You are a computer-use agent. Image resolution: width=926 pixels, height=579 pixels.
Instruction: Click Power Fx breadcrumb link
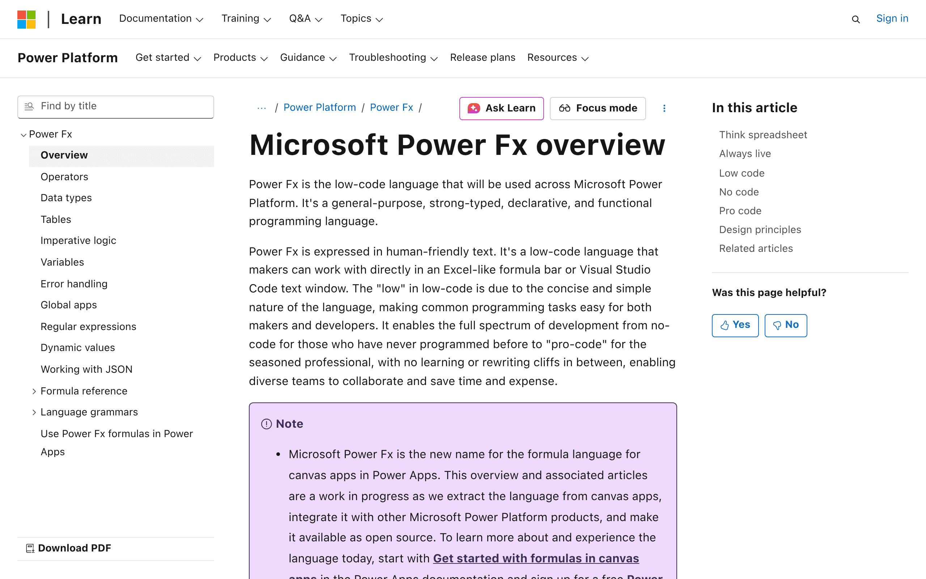click(x=391, y=107)
